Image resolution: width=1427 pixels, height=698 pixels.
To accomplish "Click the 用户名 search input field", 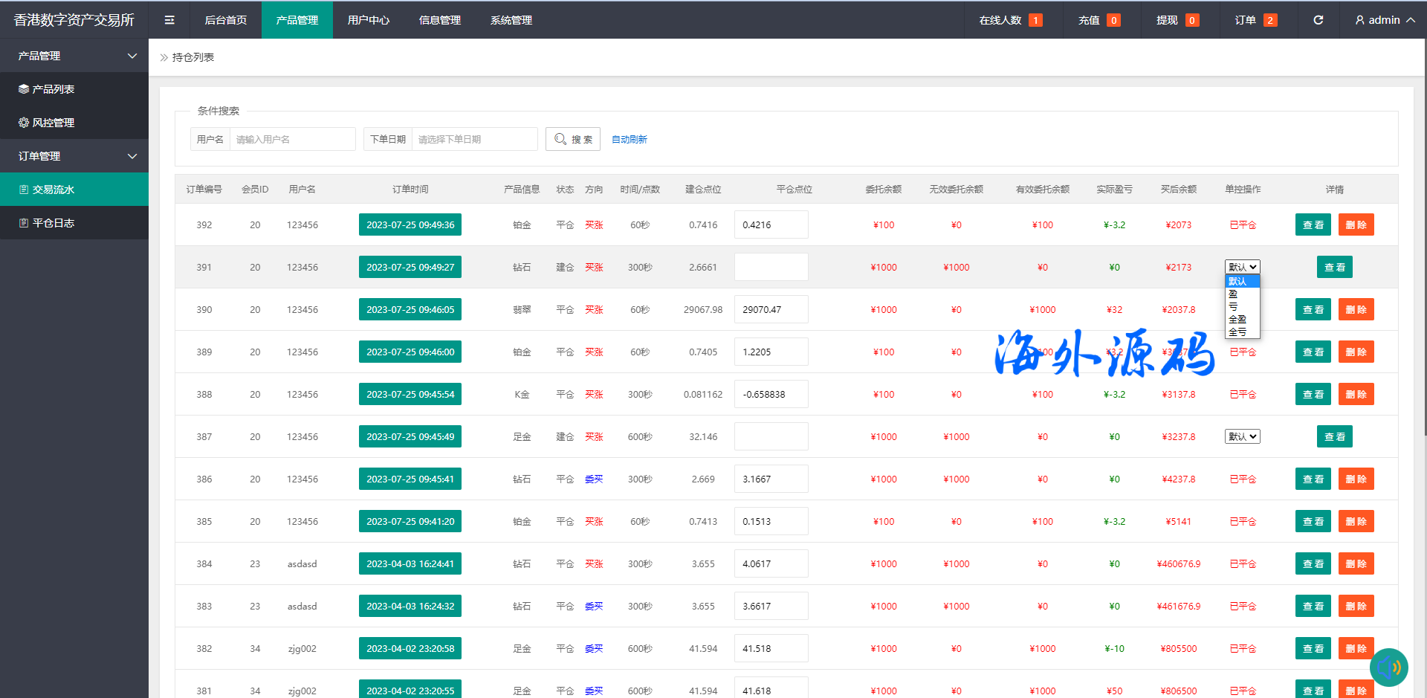I will pos(292,139).
